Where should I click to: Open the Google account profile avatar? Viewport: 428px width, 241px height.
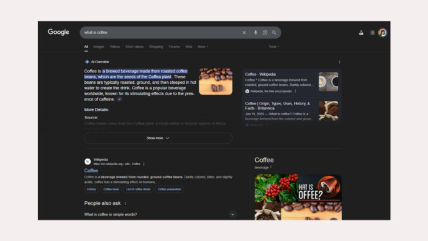(383, 33)
